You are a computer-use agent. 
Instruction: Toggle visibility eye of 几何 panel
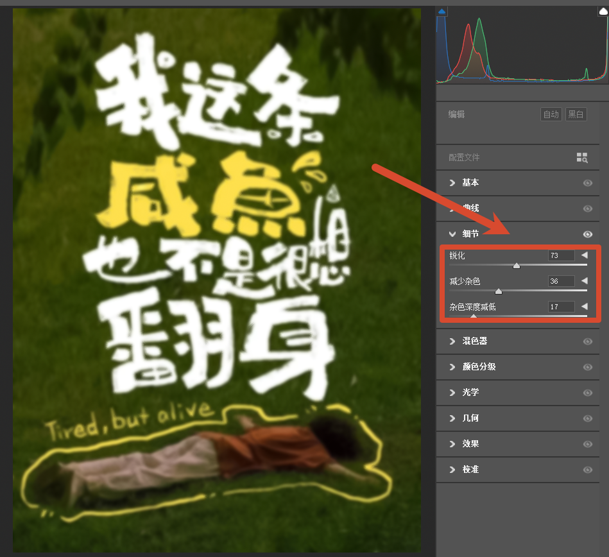click(588, 418)
